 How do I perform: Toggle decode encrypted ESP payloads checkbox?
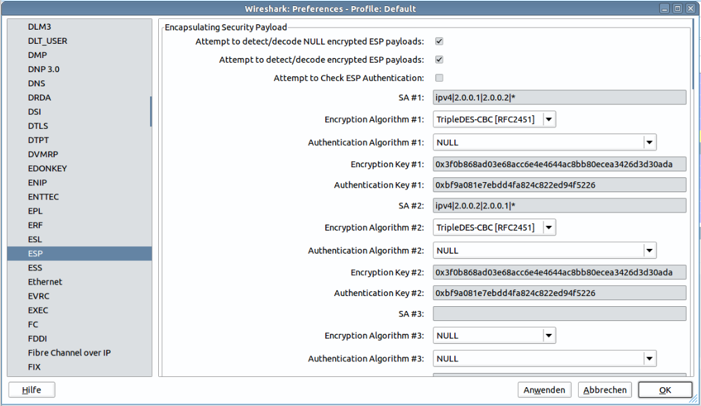439,60
